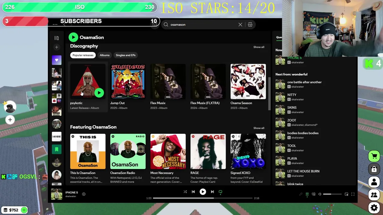Image resolution: width=383 pixels, height=215 pixels.
Task: Open the Most Necessary playlist
Action: (168, 151)
